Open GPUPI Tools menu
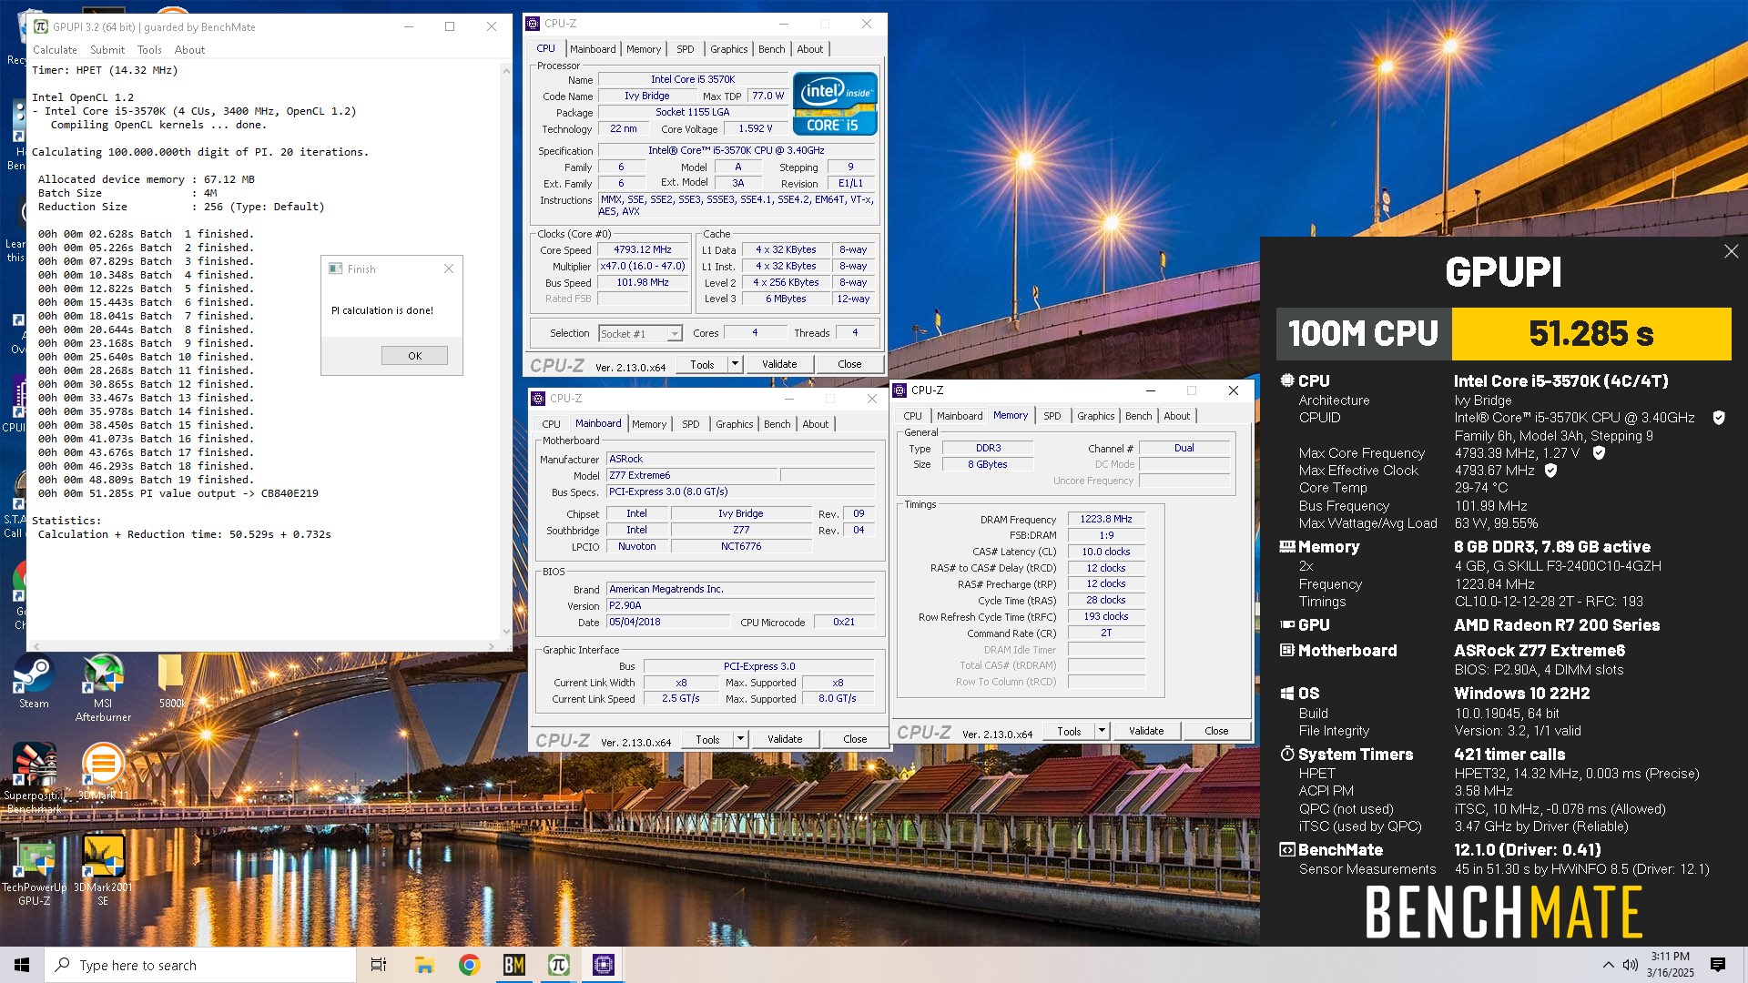Viewport: 1748px width, 983px height. pos(149,50)
